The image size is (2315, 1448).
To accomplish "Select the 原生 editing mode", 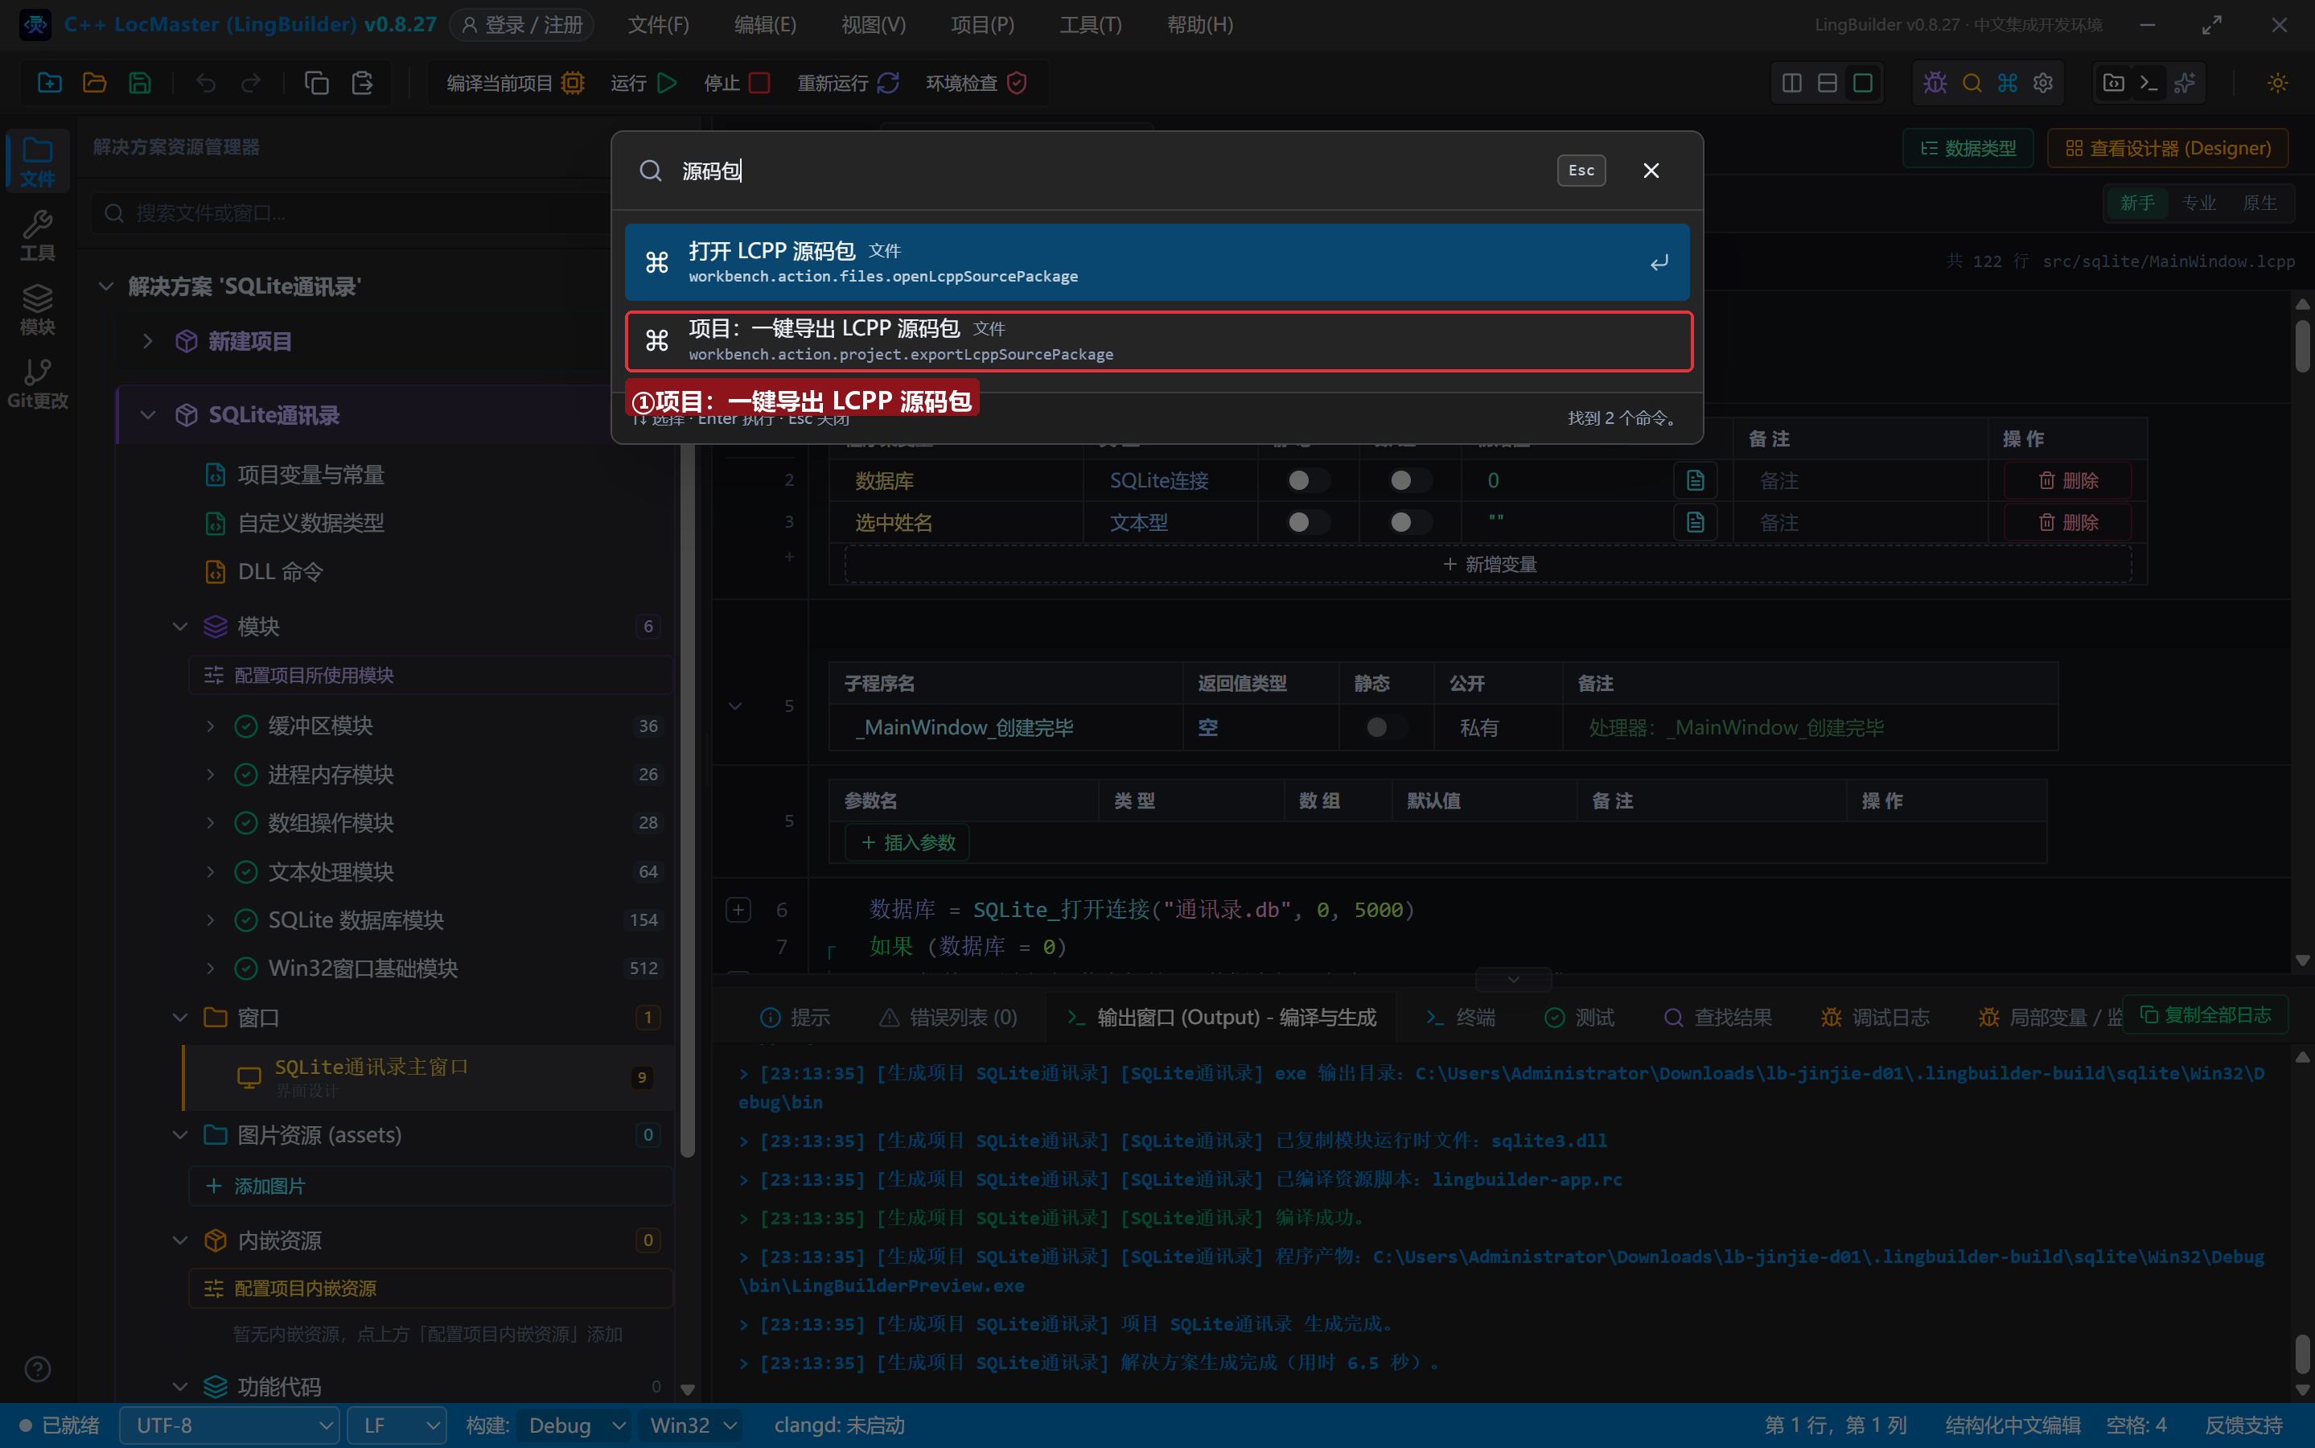I will pos(2259,203).
